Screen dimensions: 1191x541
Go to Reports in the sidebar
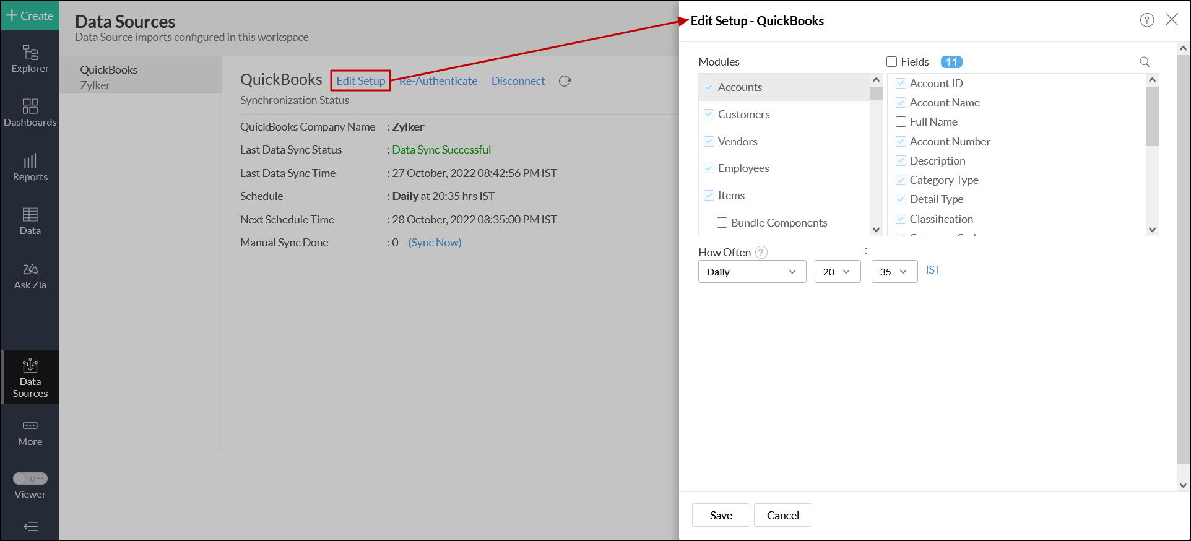(30, 167)
